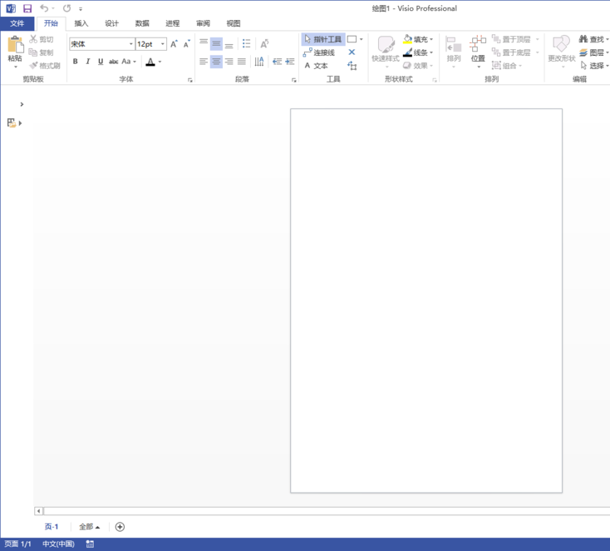Click the Save icon in quick access toolbar
Viewport: 610px width, 551px height.
[27, 8]
